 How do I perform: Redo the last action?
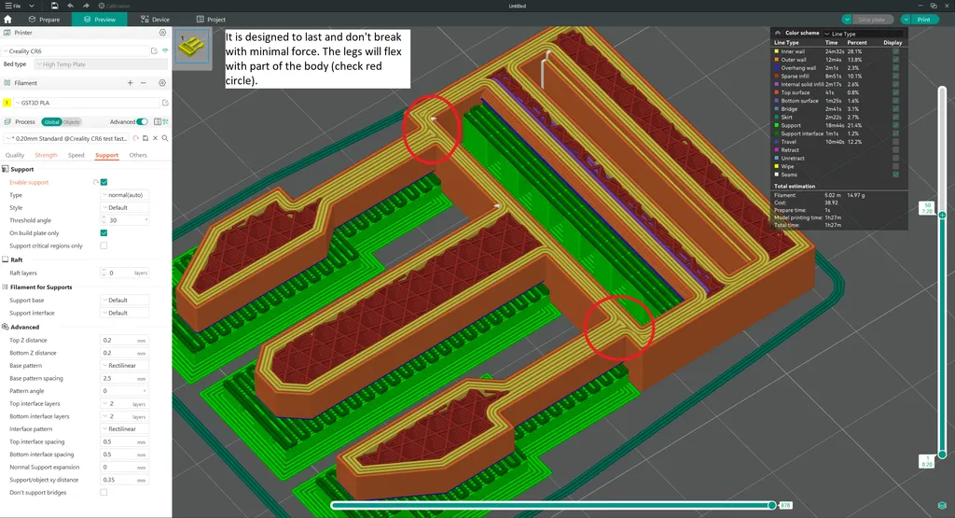tap(86, 6)
